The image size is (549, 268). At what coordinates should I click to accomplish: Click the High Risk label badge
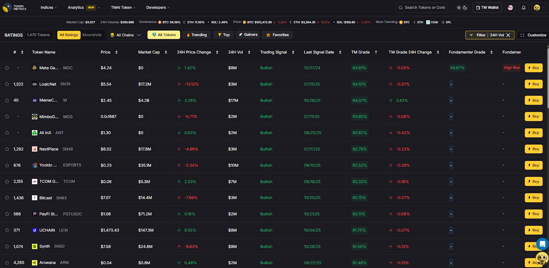(512, 68)
